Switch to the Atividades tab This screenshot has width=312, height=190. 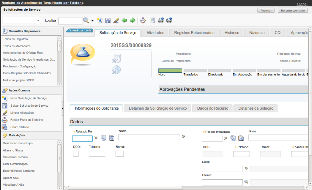(x=155, y=33)
